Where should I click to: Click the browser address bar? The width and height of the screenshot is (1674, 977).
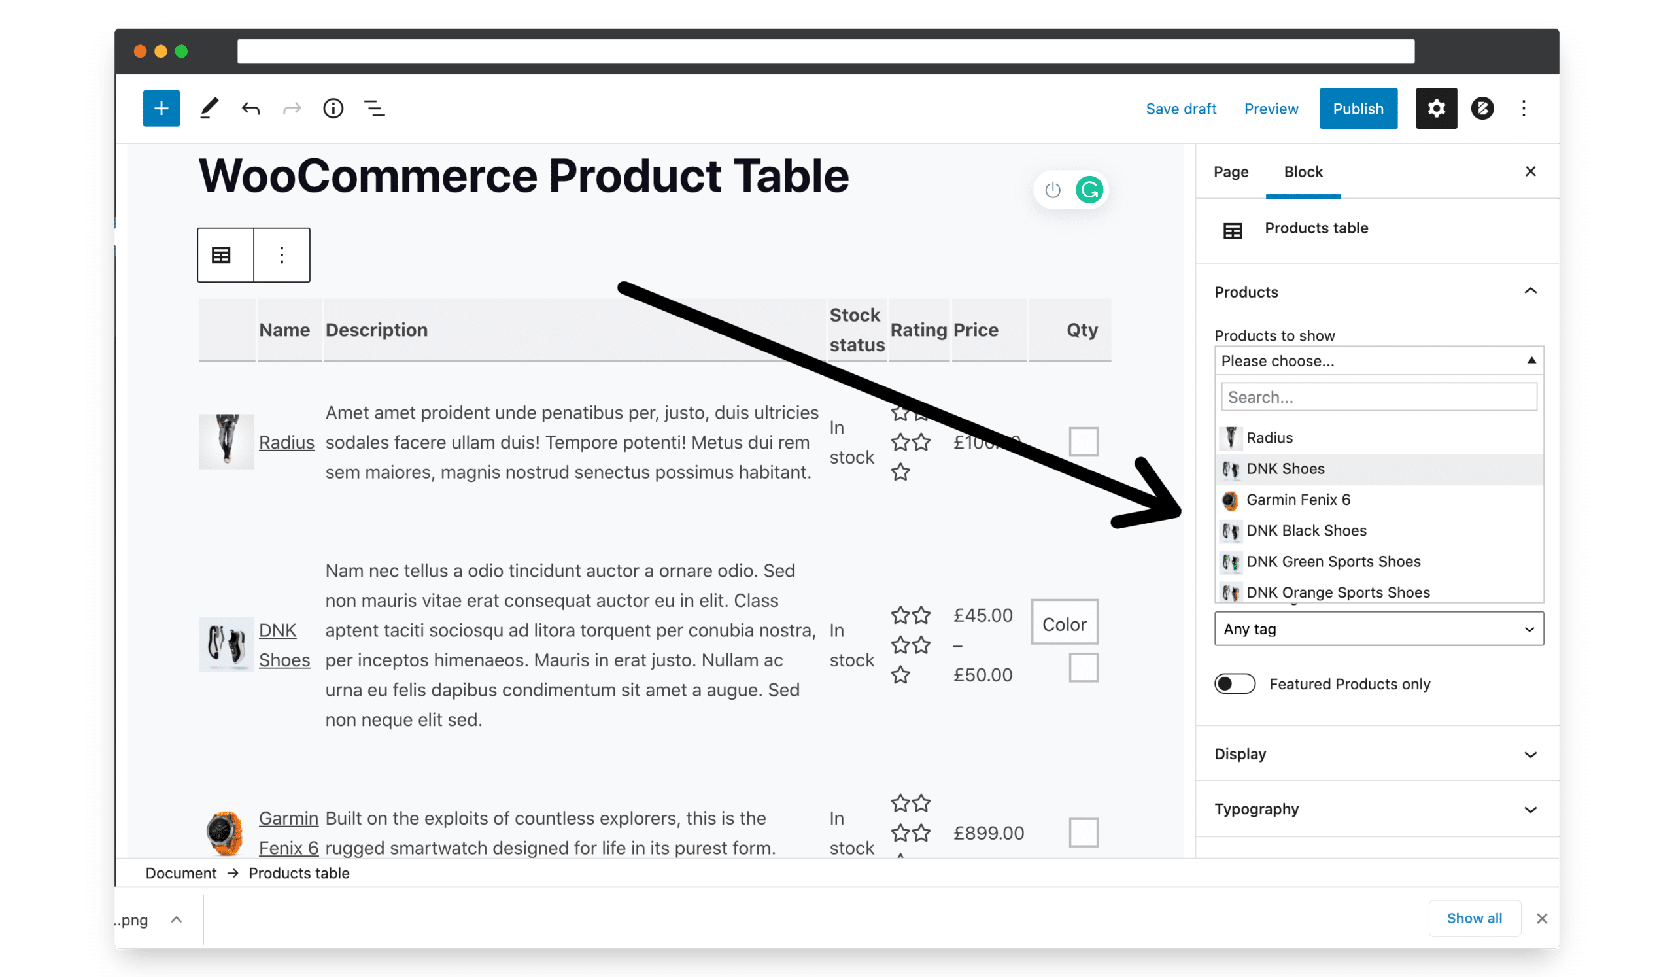(826, 51)
